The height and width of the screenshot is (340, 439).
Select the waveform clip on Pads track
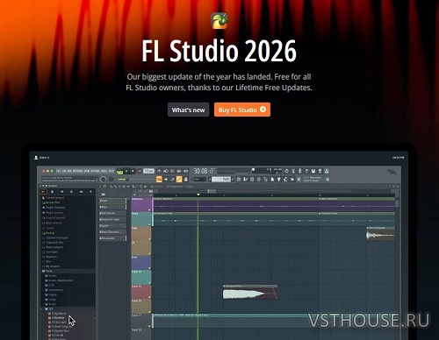click(x=381, y=234)
